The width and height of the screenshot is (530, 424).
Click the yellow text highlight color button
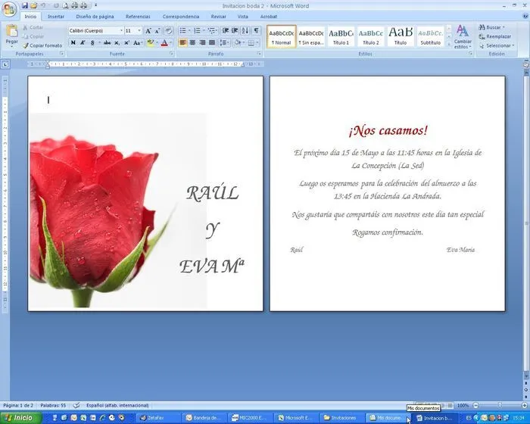(x=151, y=42)
